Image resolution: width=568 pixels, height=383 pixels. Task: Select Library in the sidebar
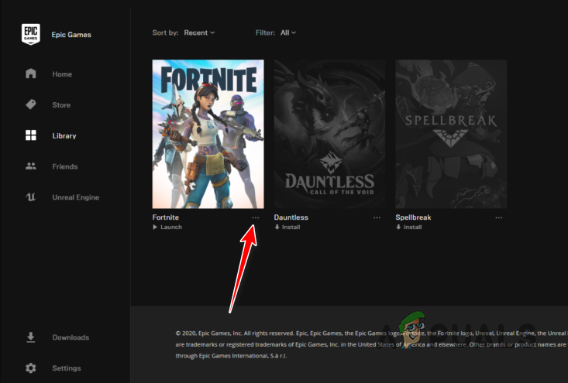tap(64, 135)
